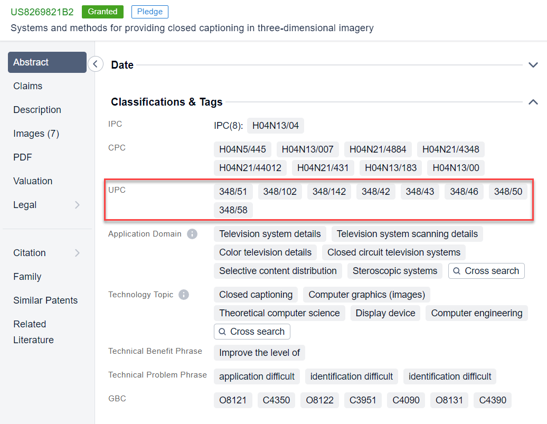547x424 pixels.
Task: Click the Pledge button
Action: pos(149,11)
